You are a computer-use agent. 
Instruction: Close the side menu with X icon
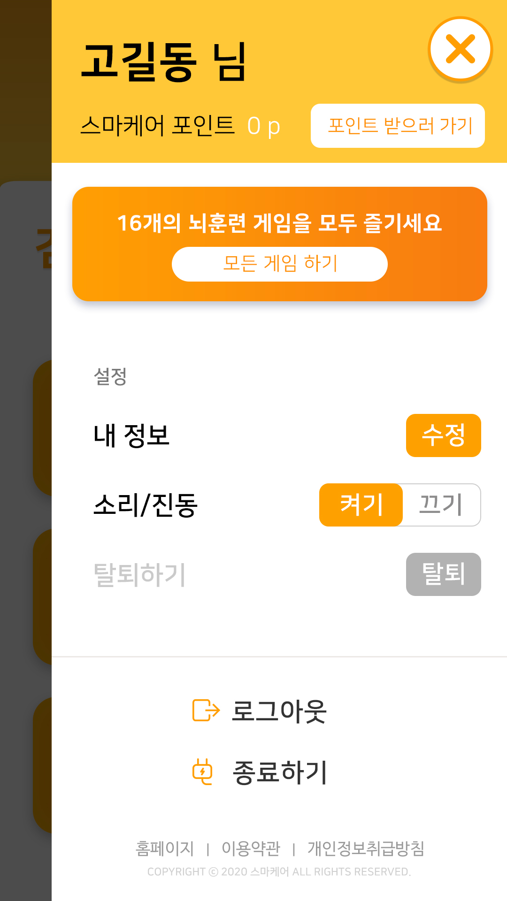pyautogui.click(x=460, y=49)
